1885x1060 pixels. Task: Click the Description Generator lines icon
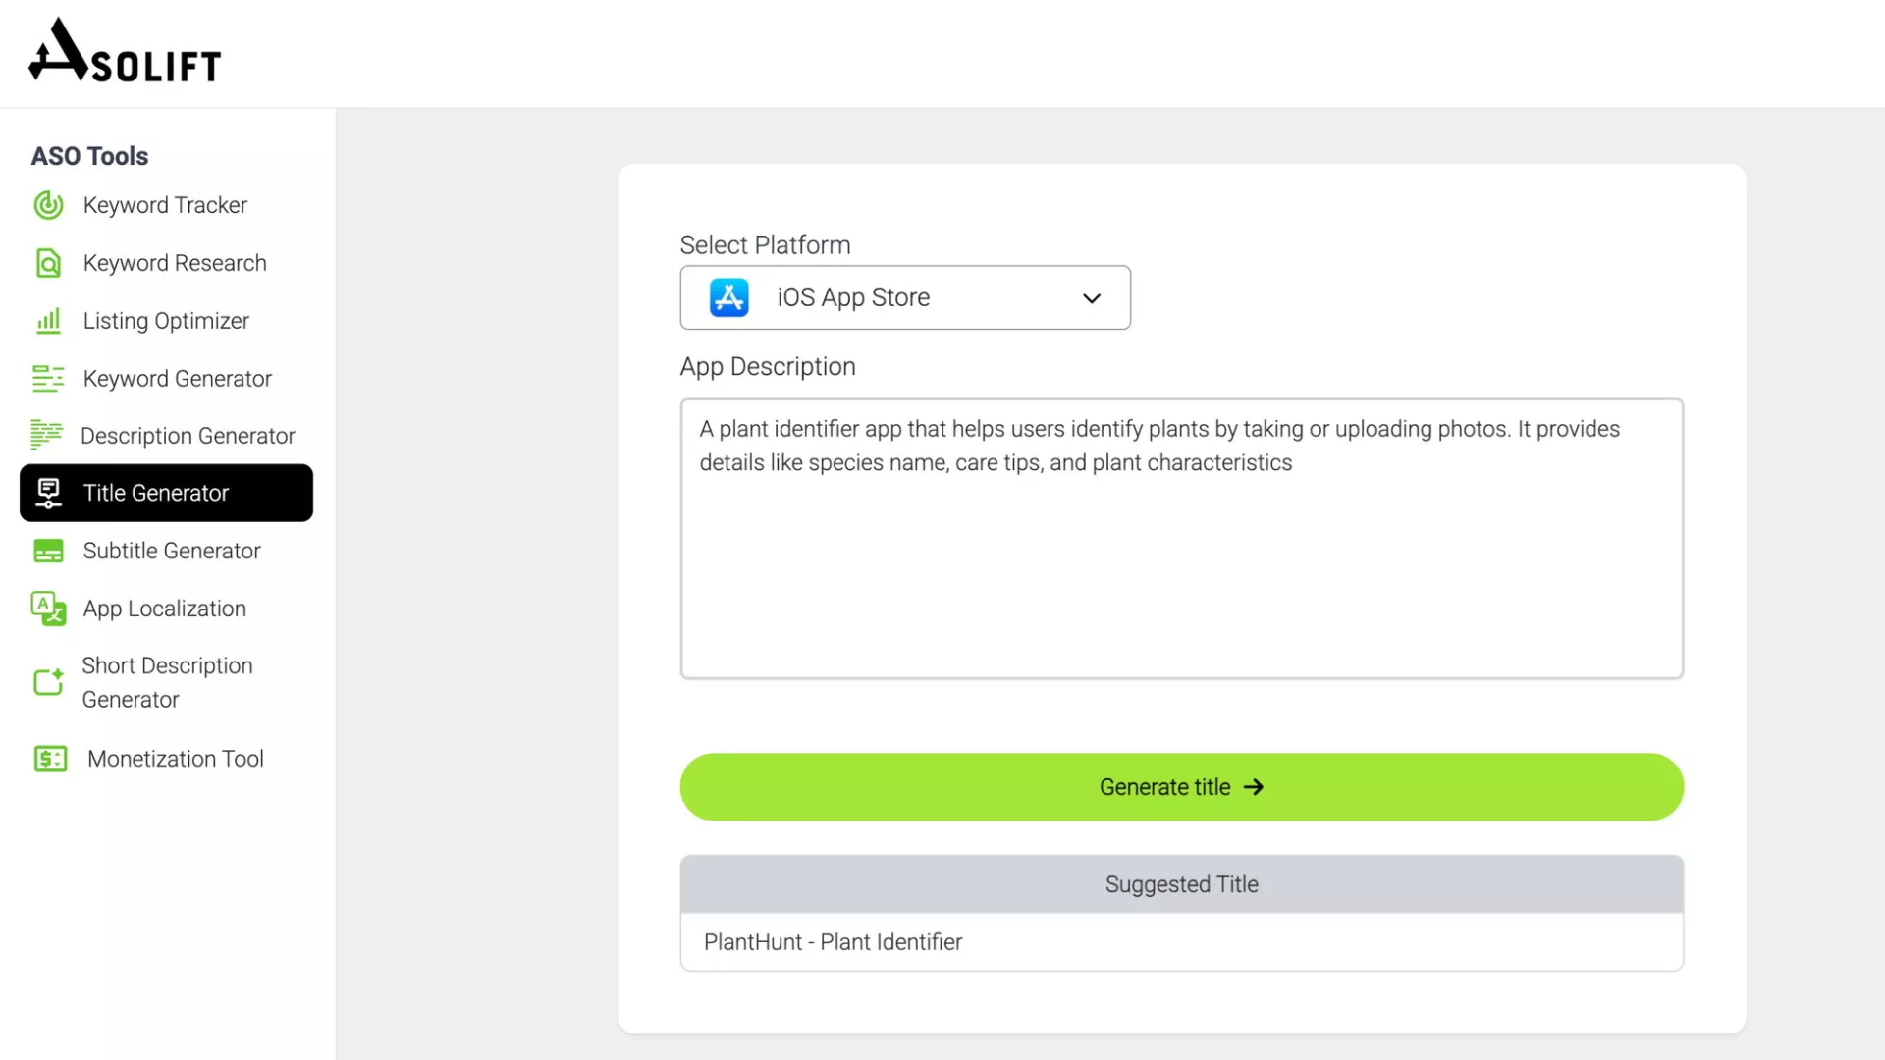pos(46,435)
